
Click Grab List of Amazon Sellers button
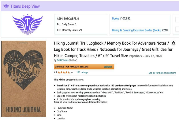(x=84, y=67)
